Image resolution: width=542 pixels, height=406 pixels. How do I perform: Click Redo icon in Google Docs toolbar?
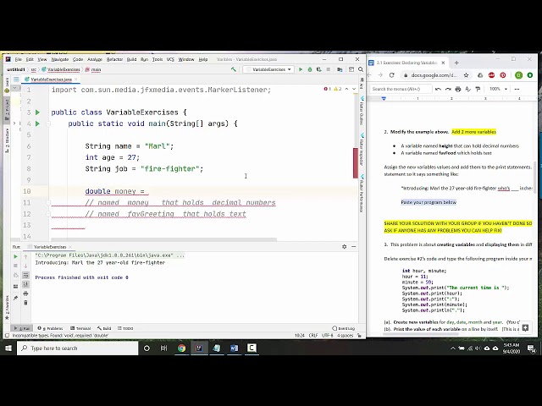[x=448, y=89]
